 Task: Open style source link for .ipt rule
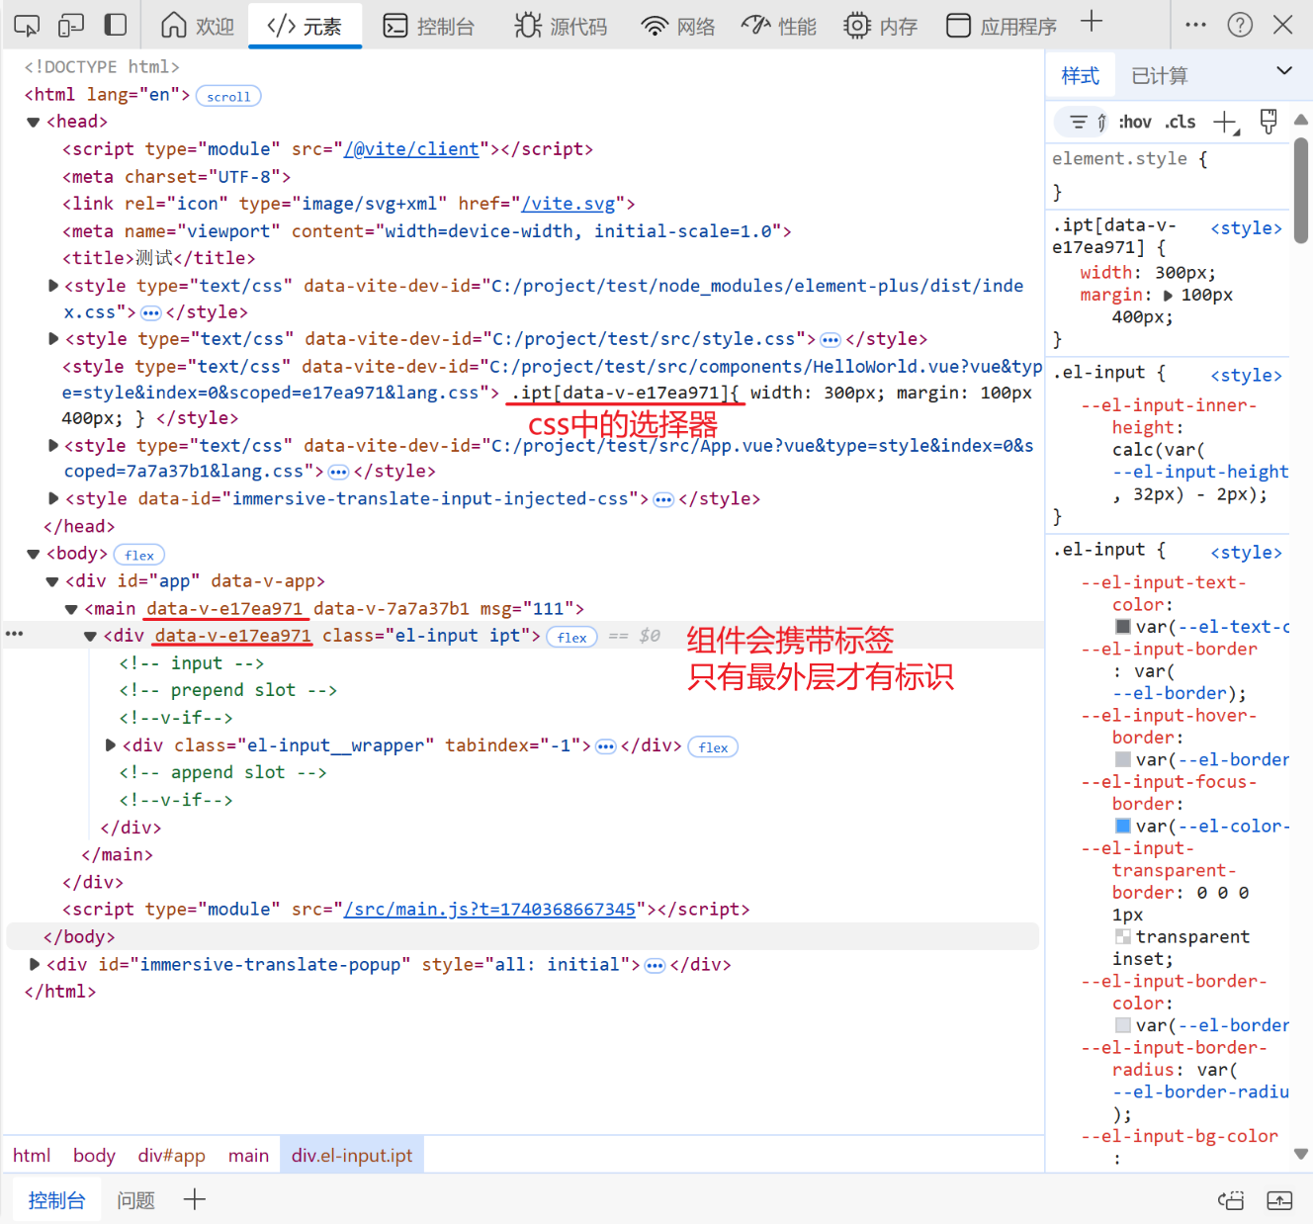click(1246, 228)
